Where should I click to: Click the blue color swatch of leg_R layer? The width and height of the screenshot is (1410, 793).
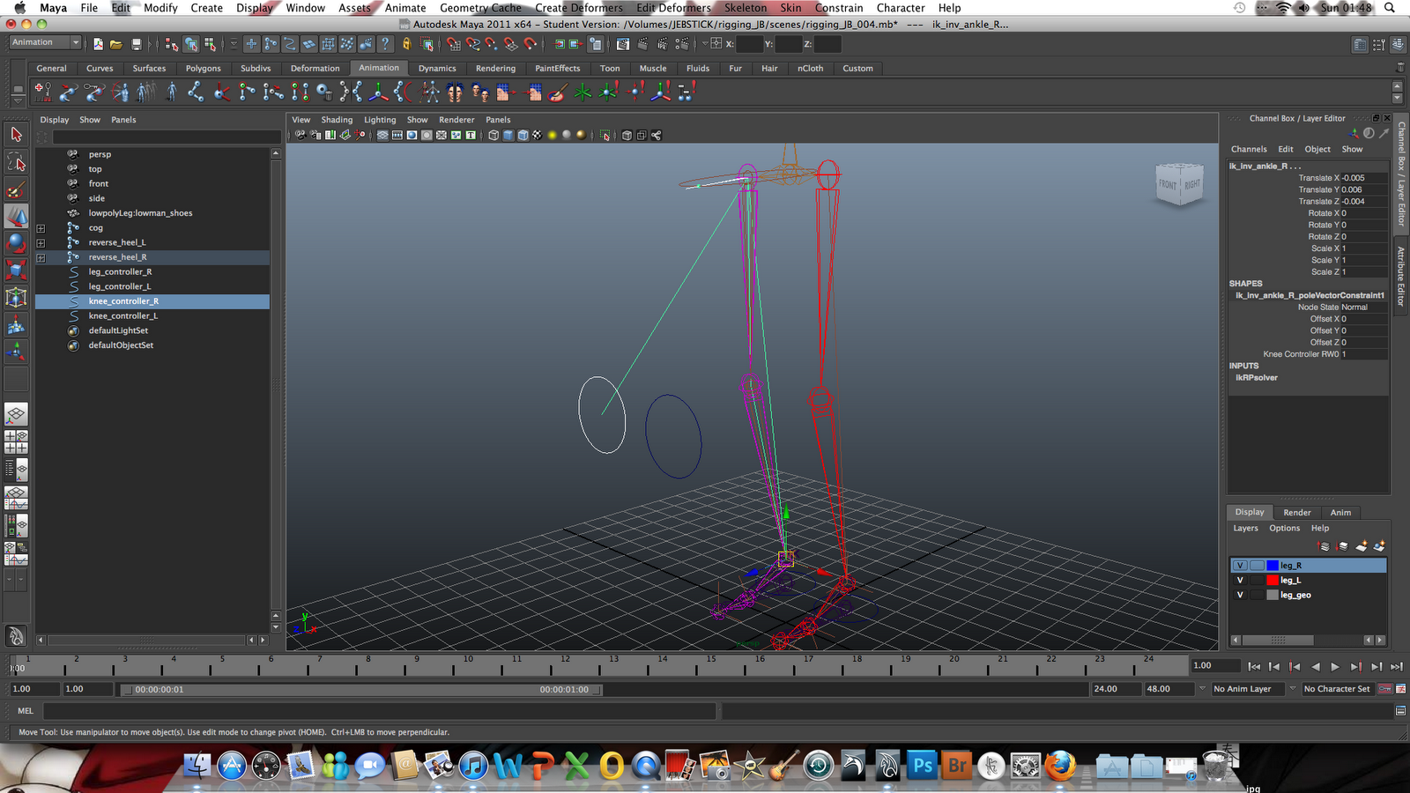[1273, 566]
